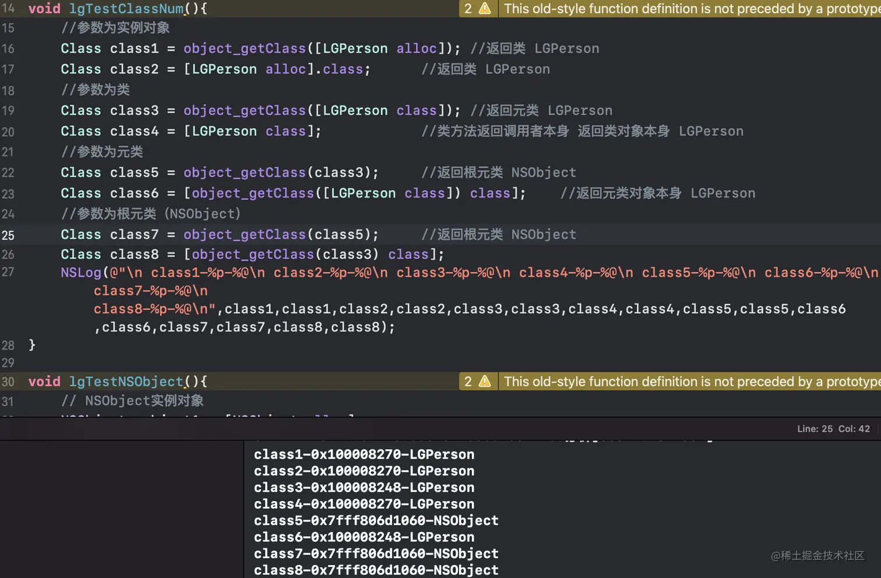This screenshot has height=578, width=881.
Task: Click object_getClass in the class5 declaration
Action: [245, 172]
